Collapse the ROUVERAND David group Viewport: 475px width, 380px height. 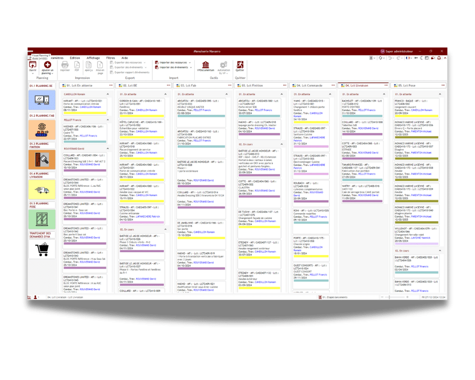click(x=108, y=149)
